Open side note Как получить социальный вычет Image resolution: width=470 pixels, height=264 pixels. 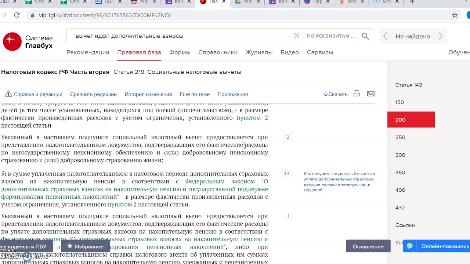coord(339,182)
